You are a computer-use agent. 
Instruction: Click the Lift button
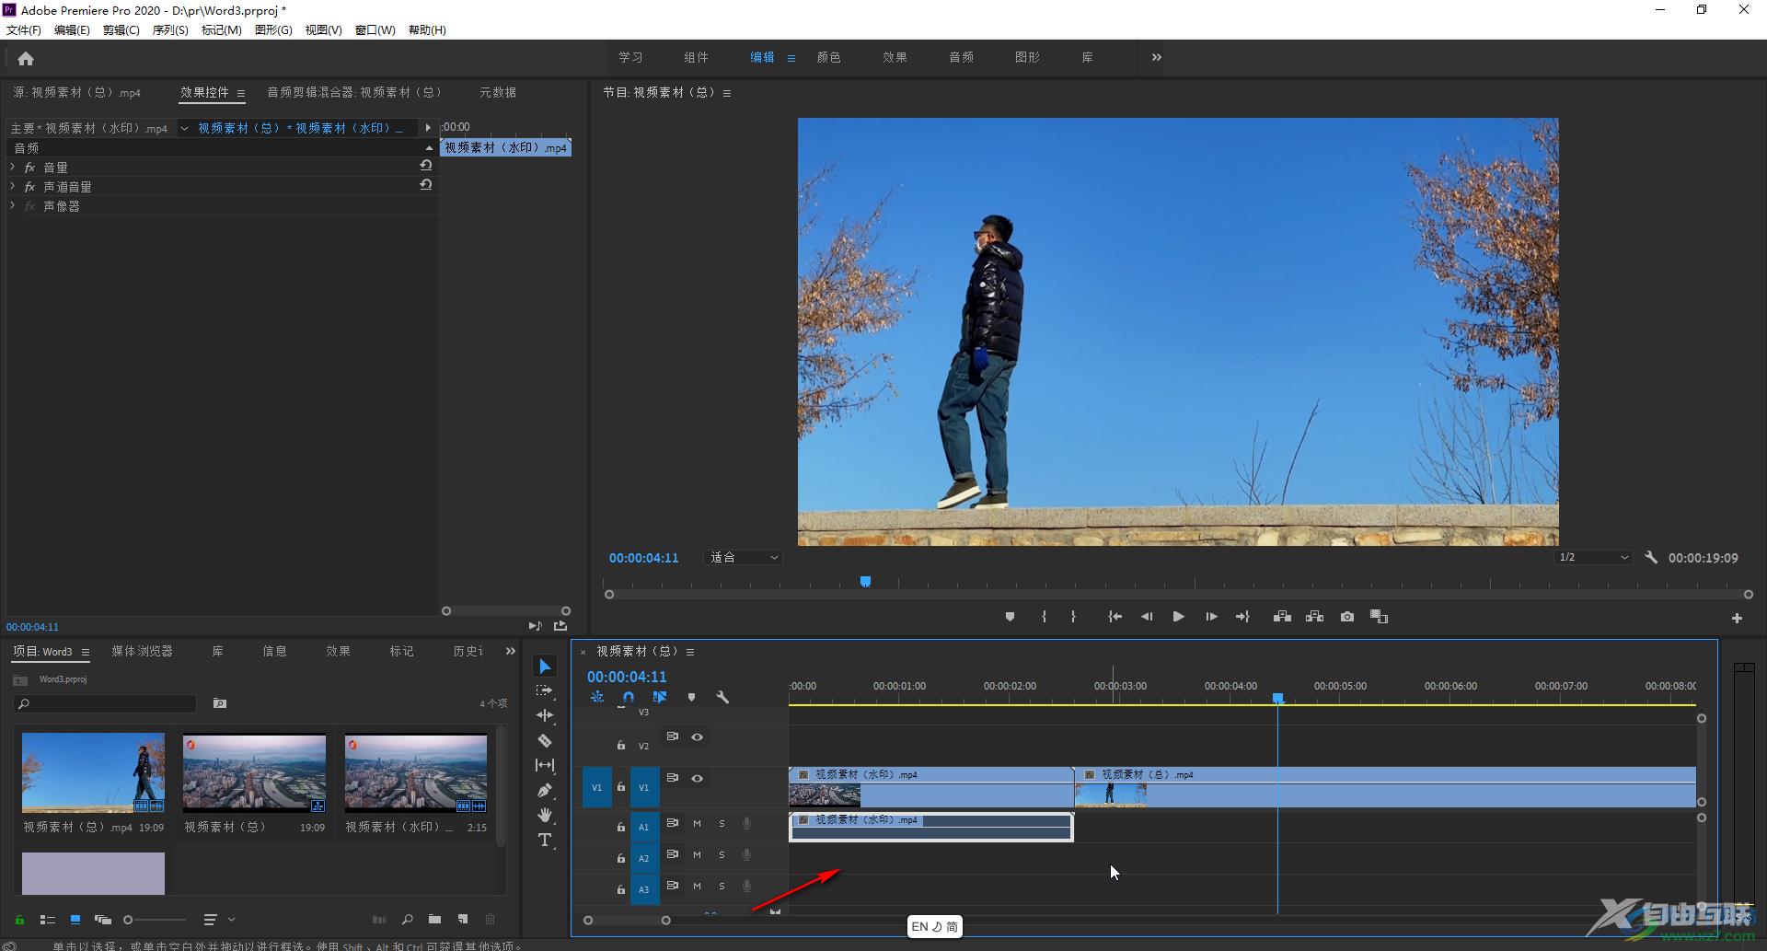pyautogui.click(x=1282, y=617)
